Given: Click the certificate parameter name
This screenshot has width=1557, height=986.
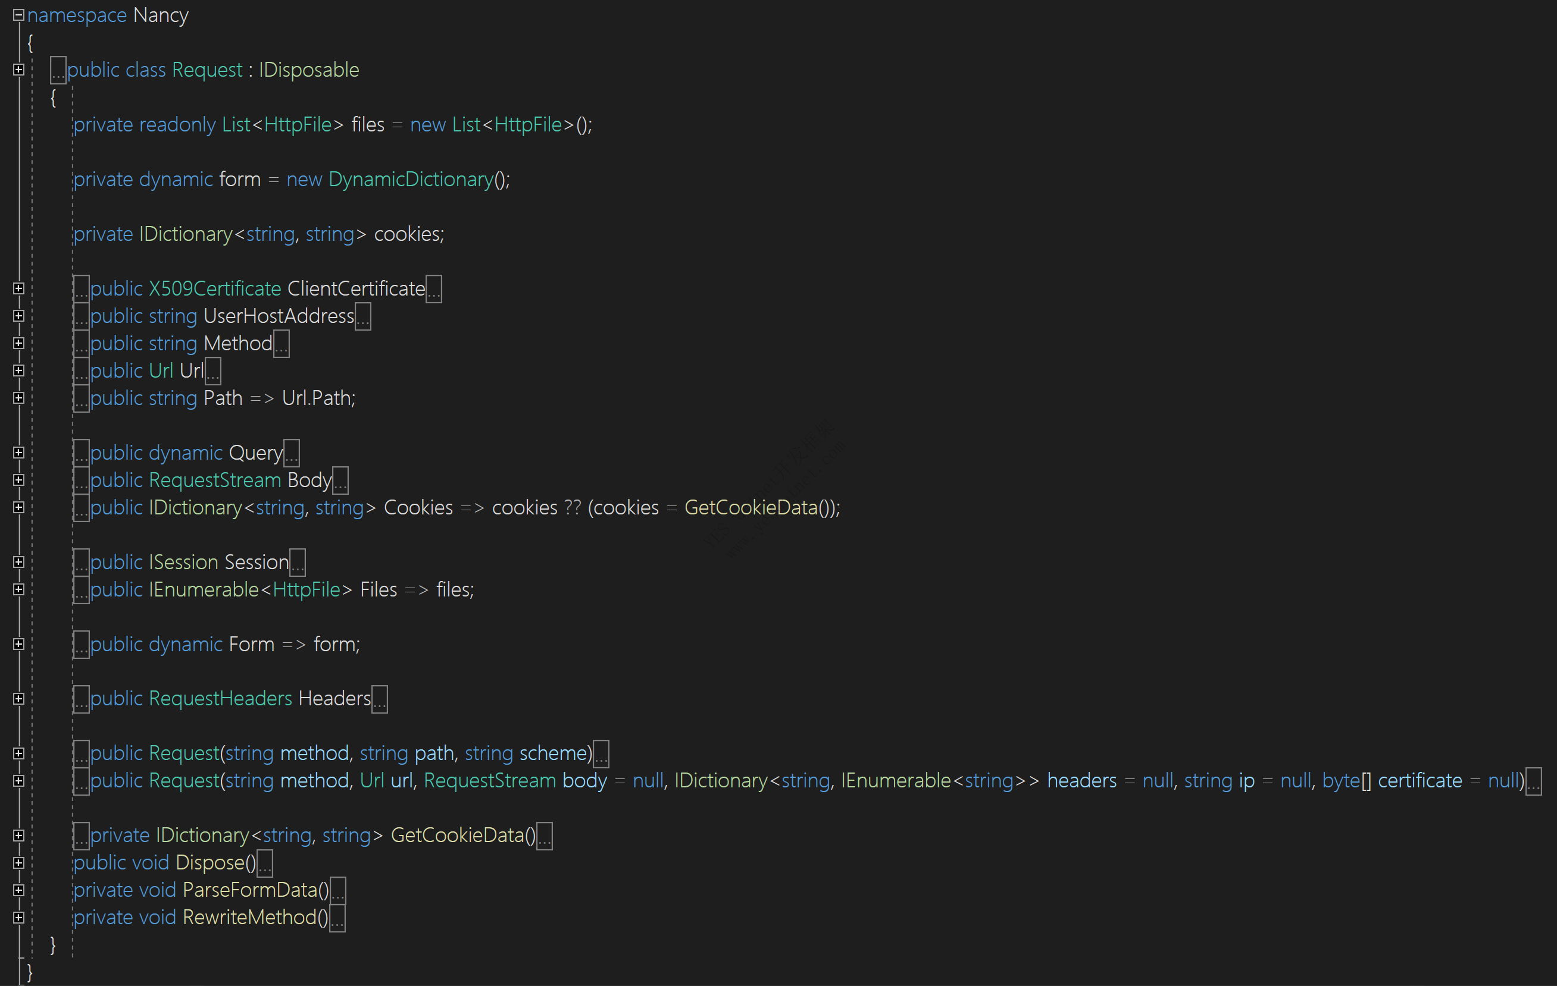Looking at the screenshot, I should [1420, 780].
